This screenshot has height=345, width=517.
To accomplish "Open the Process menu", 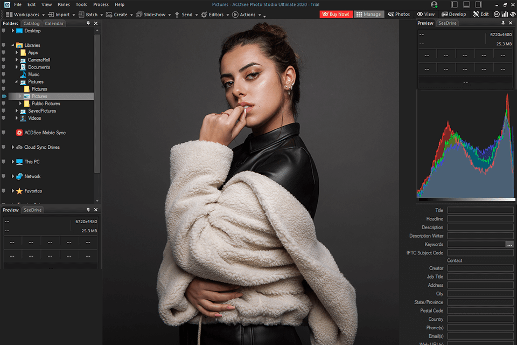I will coord(101,5).
